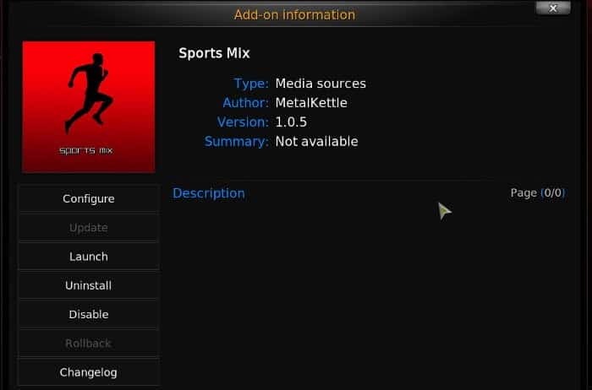Viewport: 592px width, 390px height.
Task: Click the Description heading
Action: tap(209, 193)
